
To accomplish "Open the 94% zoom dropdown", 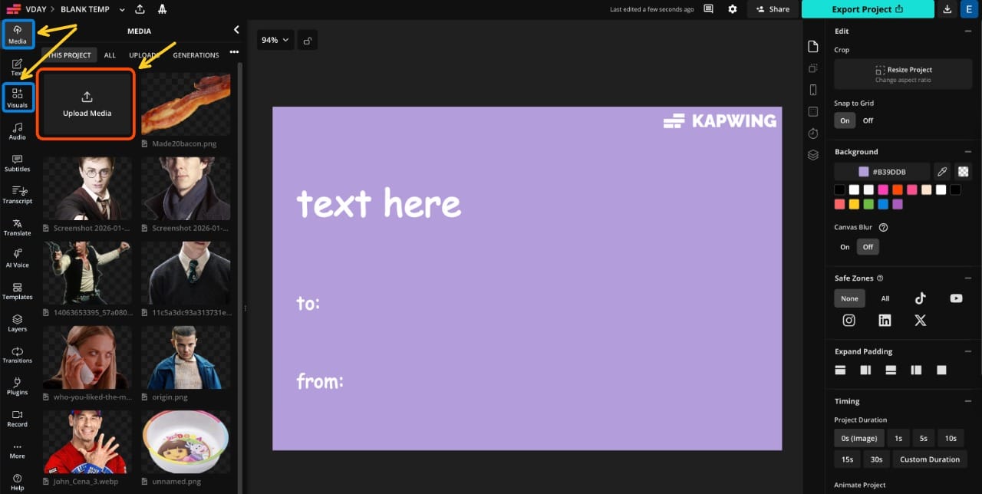I will [275, 40].
